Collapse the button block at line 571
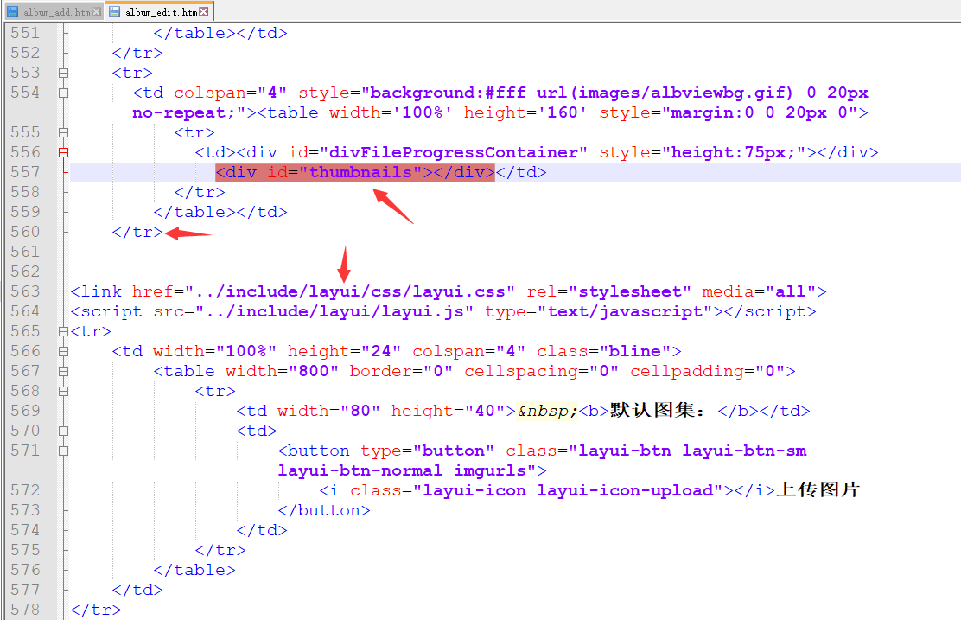Image resolution: width=961 pixels, height=620 pixels. (63, 451)
